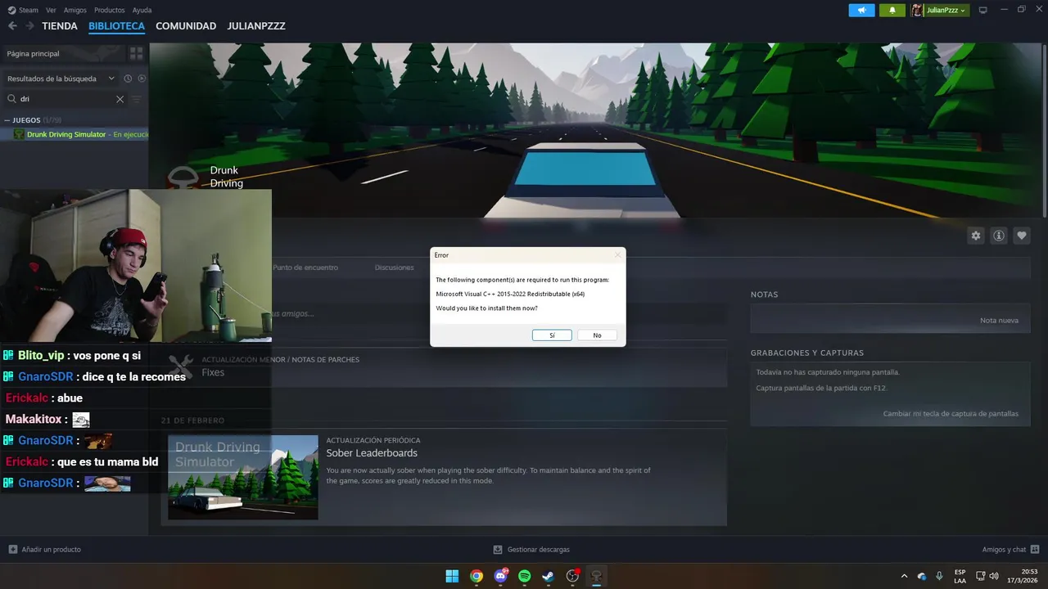Click Sí in the Error dialog
Viewport: 1048px width, 589px height.
point(552,335)
